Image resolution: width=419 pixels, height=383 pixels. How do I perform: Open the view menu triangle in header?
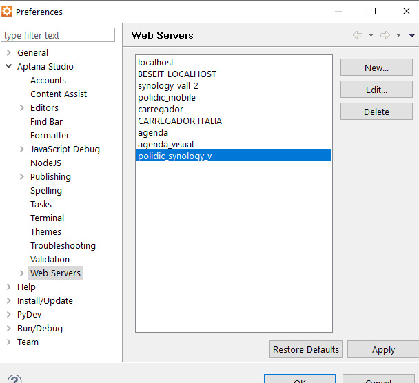pyautogui.click(x=412, y=35)
